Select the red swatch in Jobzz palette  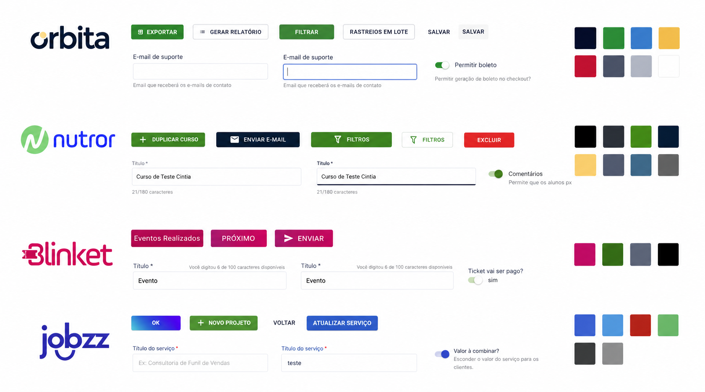tap(640, 325)
